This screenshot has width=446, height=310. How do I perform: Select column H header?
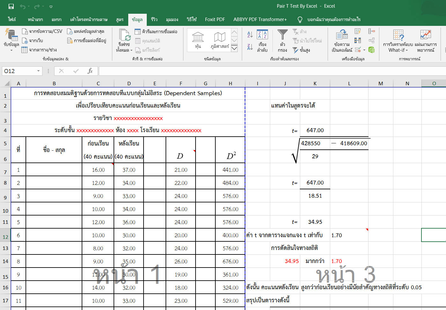[x=230, y=83]
